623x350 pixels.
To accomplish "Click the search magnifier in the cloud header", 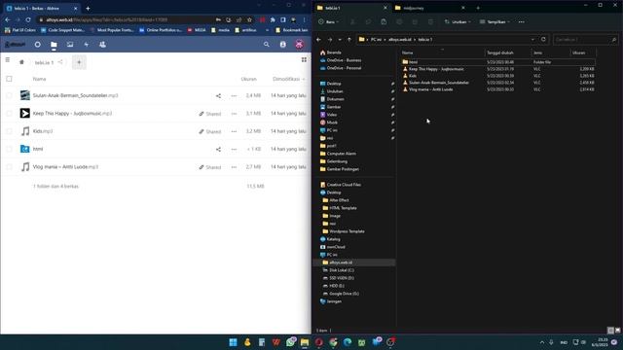I will (x=266, y=45).
